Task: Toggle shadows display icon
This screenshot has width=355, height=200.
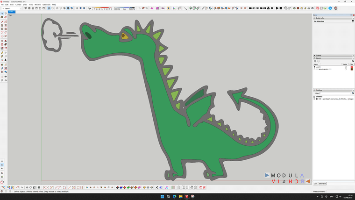Action: coord(89,8)
